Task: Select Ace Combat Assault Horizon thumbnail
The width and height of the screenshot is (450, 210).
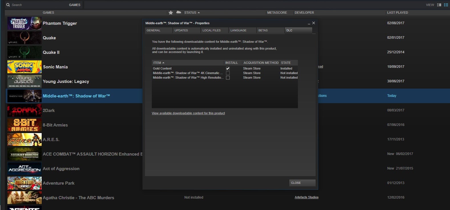Action: [x=25, y=154]
